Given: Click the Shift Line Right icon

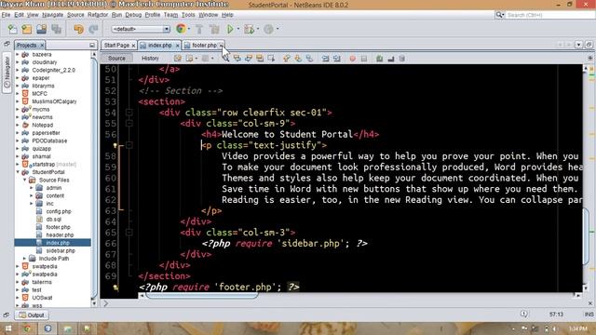Looking at the screenshot, I should [337, 59].
